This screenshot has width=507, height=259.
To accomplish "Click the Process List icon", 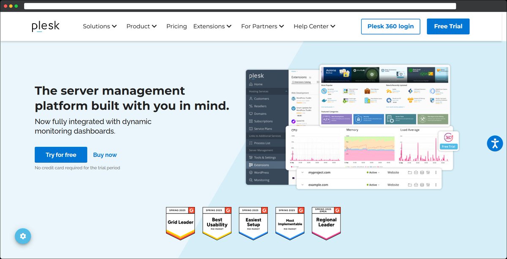I will [x=251, y=143].
